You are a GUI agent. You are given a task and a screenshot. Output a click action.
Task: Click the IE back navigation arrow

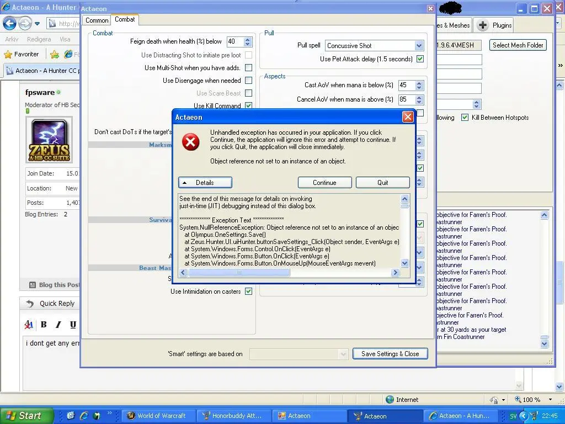click(9, 23)
